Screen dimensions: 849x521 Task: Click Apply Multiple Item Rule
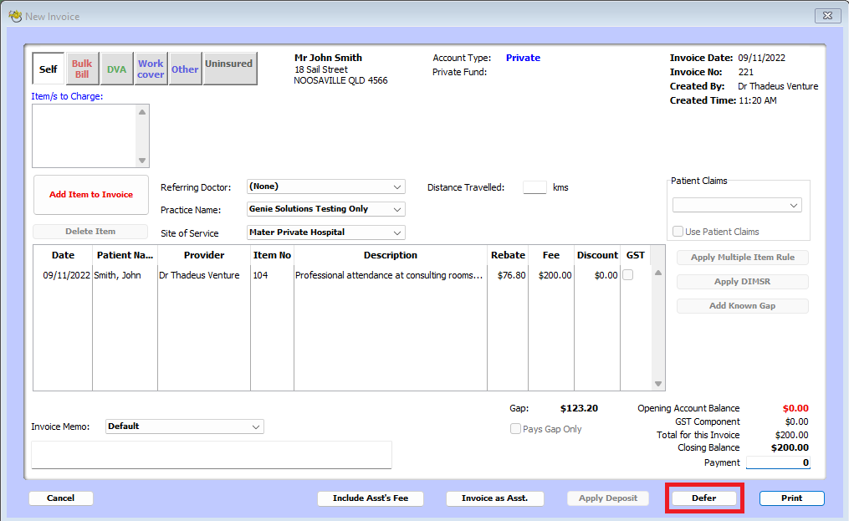coord(742,257)
